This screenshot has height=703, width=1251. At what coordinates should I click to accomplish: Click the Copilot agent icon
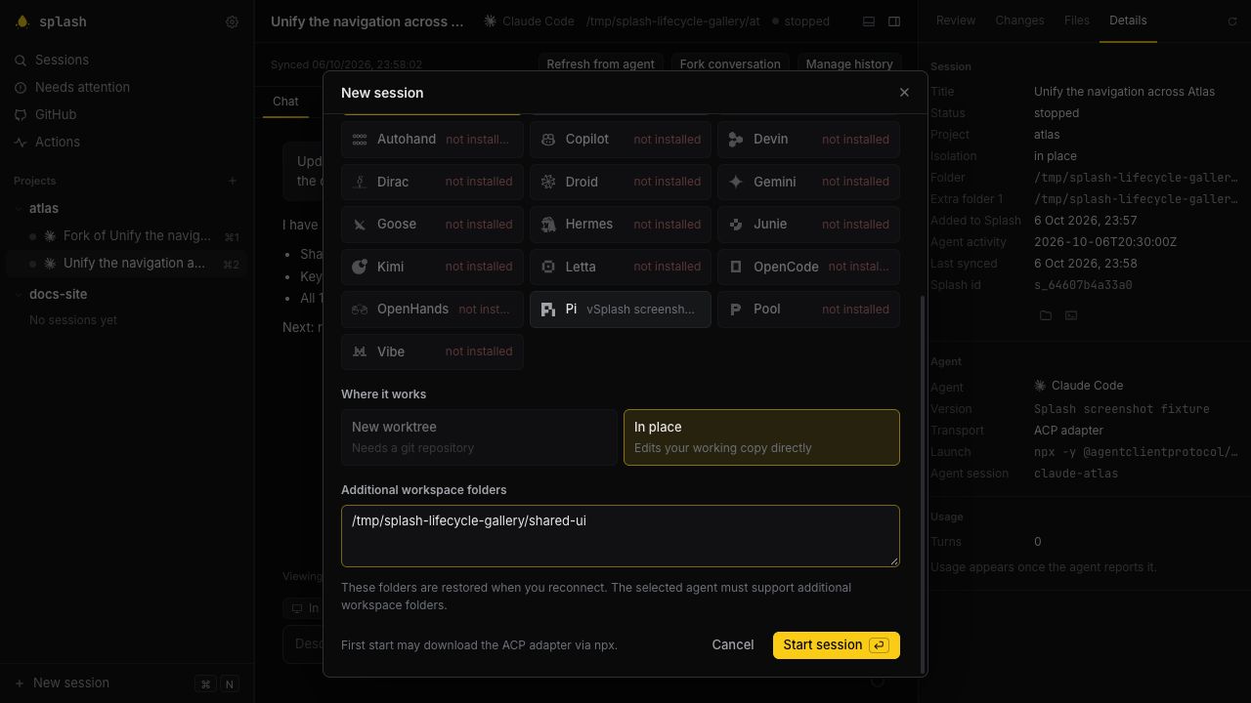click(548, 140)
